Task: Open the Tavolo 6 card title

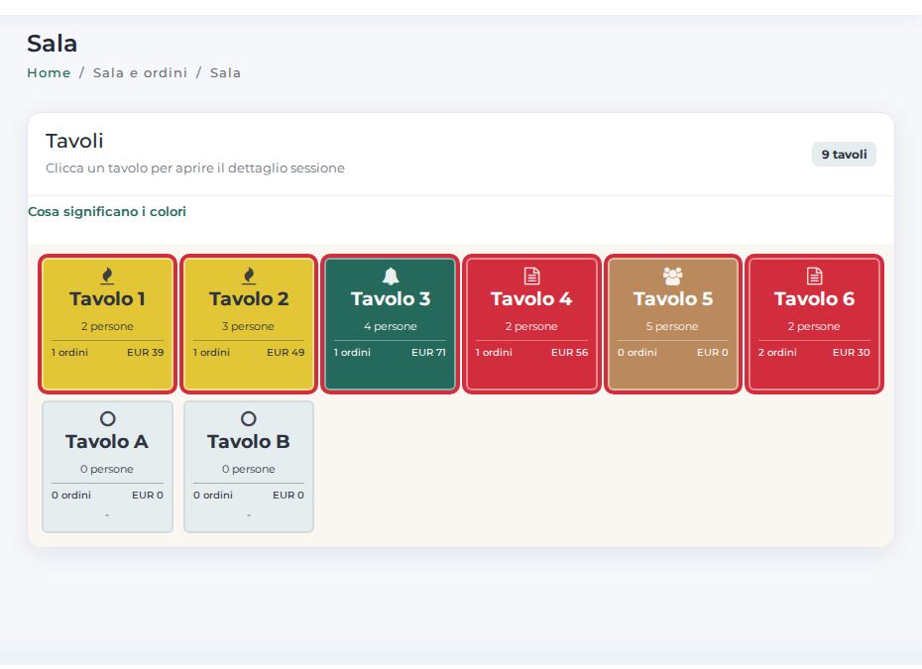Action: click(814, 298)
